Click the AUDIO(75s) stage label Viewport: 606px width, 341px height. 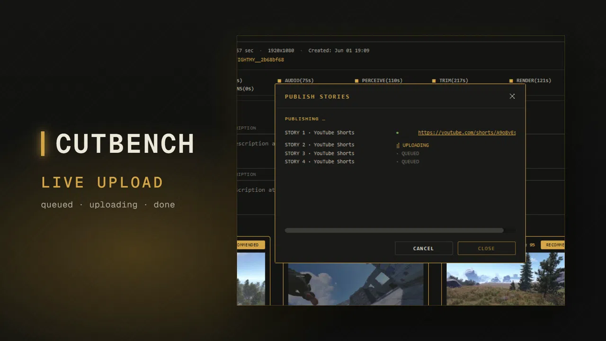[299, 81]
